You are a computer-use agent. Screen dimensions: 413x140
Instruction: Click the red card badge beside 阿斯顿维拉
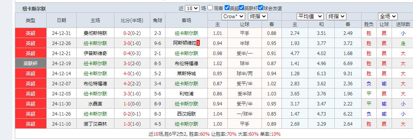pyautogui.click(x=198, y=43)
